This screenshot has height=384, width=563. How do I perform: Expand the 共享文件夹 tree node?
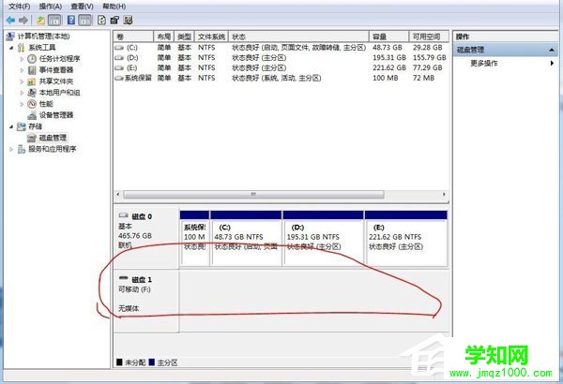[x=22, y=81]
